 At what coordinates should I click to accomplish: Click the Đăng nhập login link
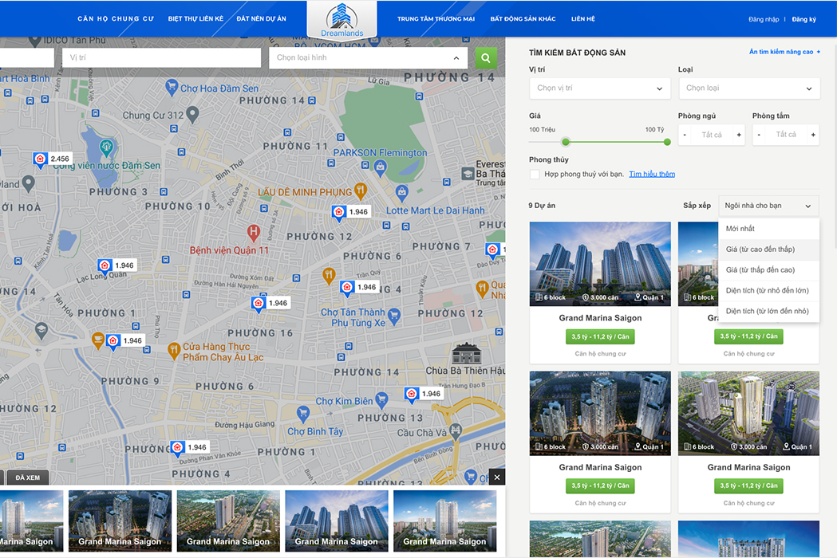coord(764,19)
